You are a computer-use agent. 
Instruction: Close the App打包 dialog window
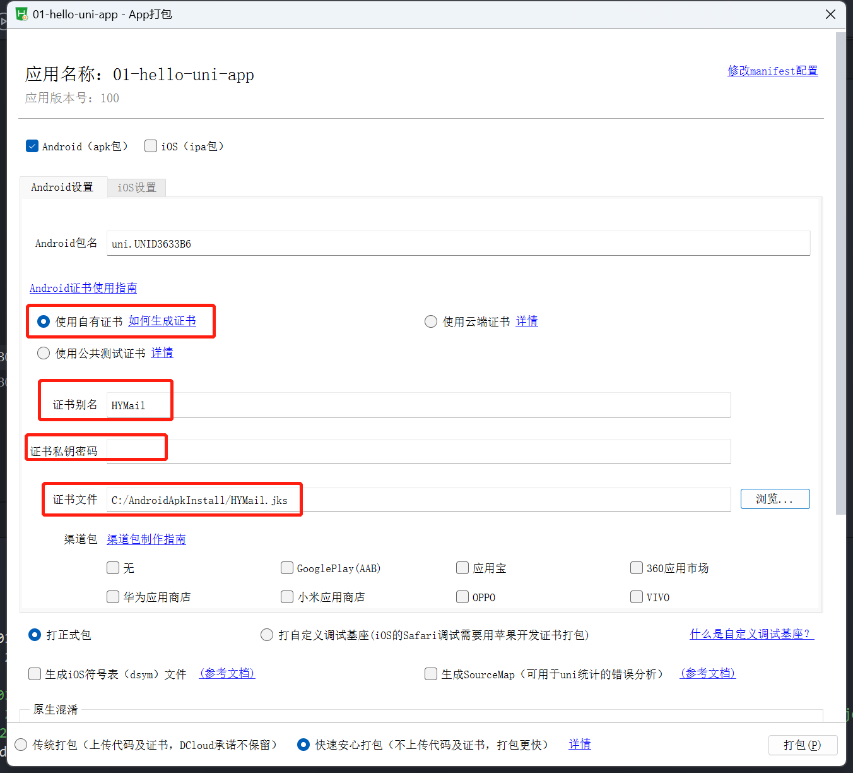[x=830, y=15]
